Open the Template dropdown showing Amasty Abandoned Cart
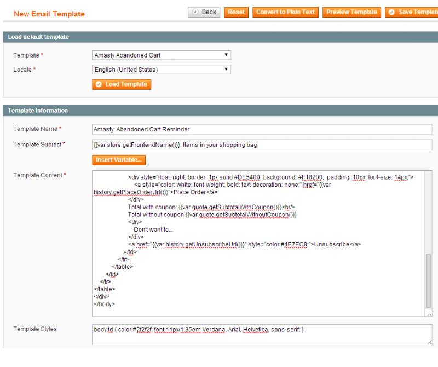Image resolution: width=438 pixels, height=367 pixels. click(162, 55)
